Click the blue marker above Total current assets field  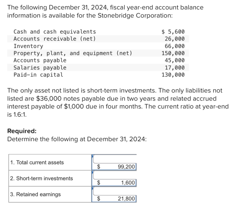pyautogui.click(x=93, y=155)
